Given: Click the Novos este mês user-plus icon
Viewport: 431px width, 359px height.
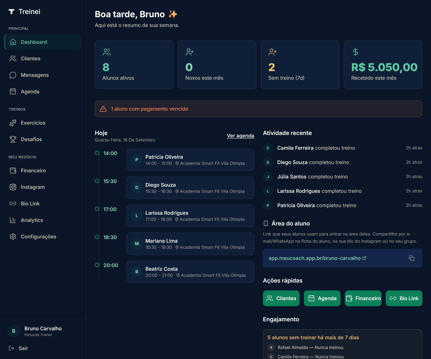Looking at the screenshot, I should click(190, 52).
